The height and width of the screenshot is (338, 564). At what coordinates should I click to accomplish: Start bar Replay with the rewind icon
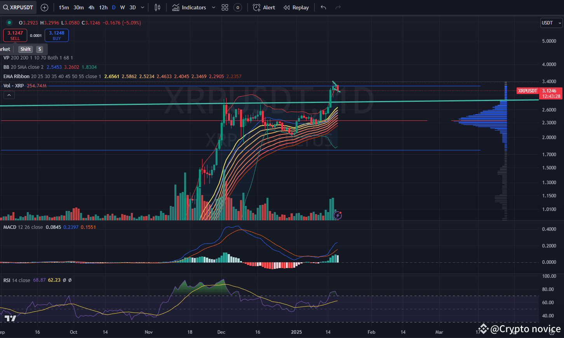(286, 7)
